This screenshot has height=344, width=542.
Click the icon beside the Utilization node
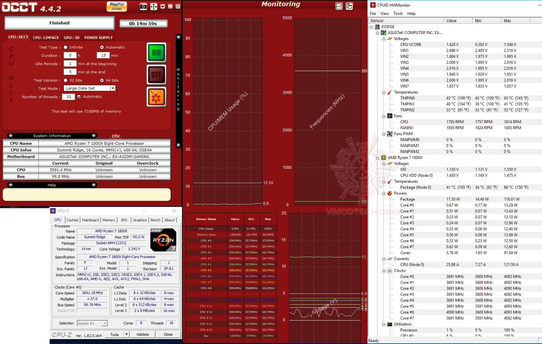pos(390,324)
